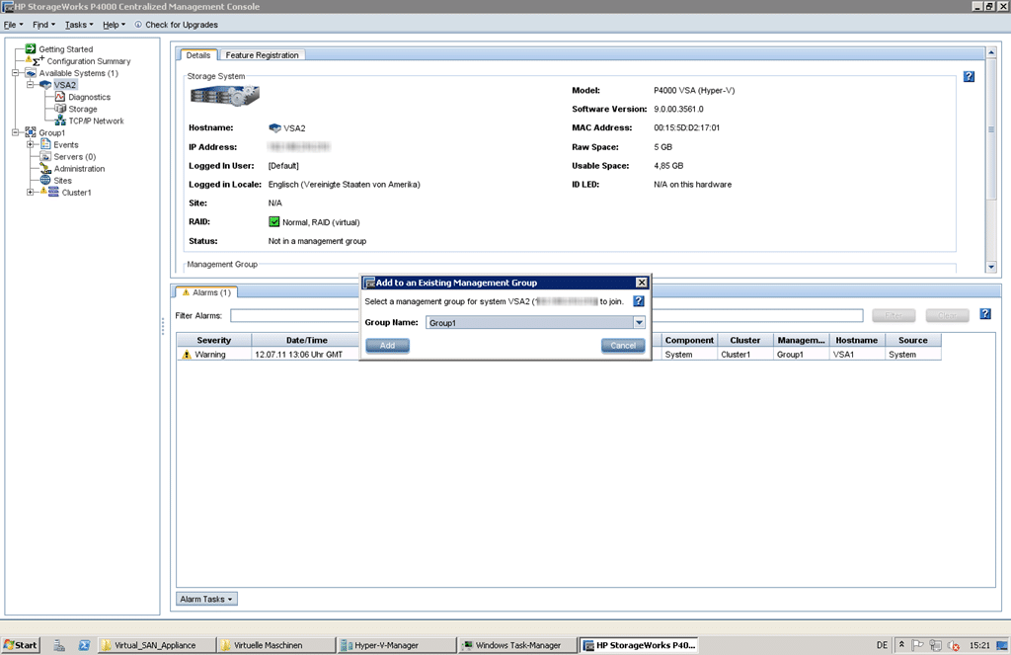Sort alarms by Source column

tap(912, 340)
